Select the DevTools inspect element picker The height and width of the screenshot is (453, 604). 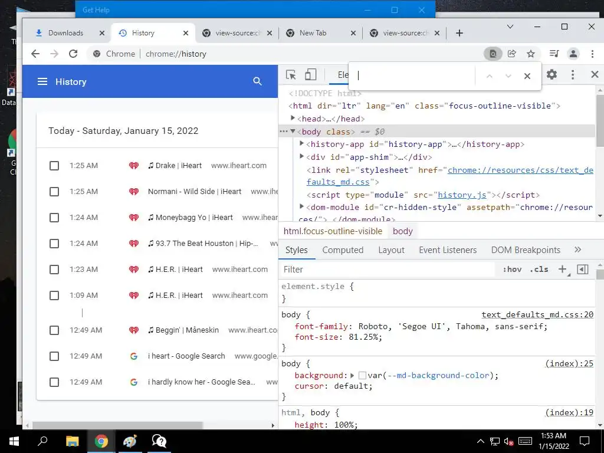[x=291, y=75]
